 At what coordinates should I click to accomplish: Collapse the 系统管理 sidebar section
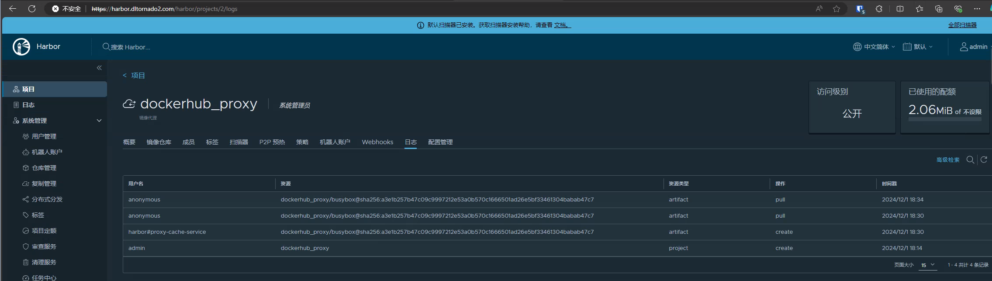click(99, 121)
